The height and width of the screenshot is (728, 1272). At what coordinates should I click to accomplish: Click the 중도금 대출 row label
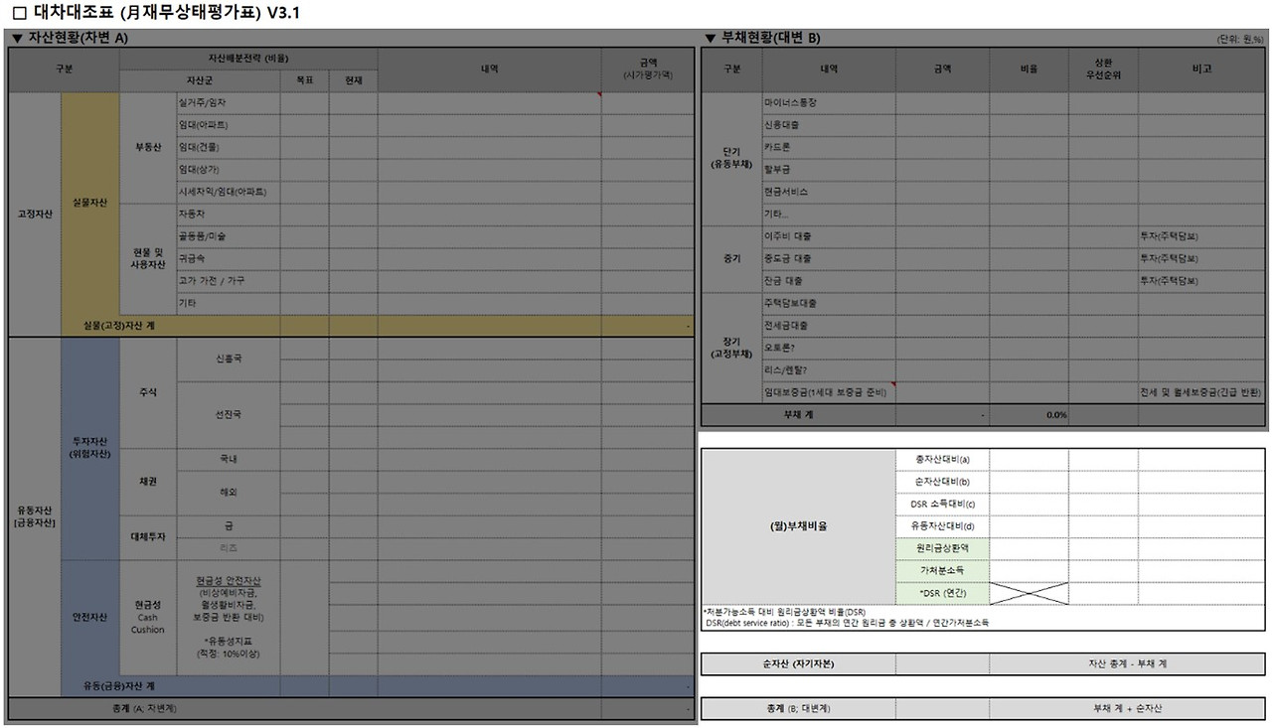click(829, 258)
